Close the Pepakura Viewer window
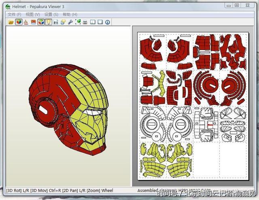259x200 pixels. [x=247, y=5]
